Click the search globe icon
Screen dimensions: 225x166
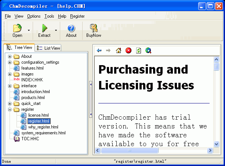[x=148, y=50]
